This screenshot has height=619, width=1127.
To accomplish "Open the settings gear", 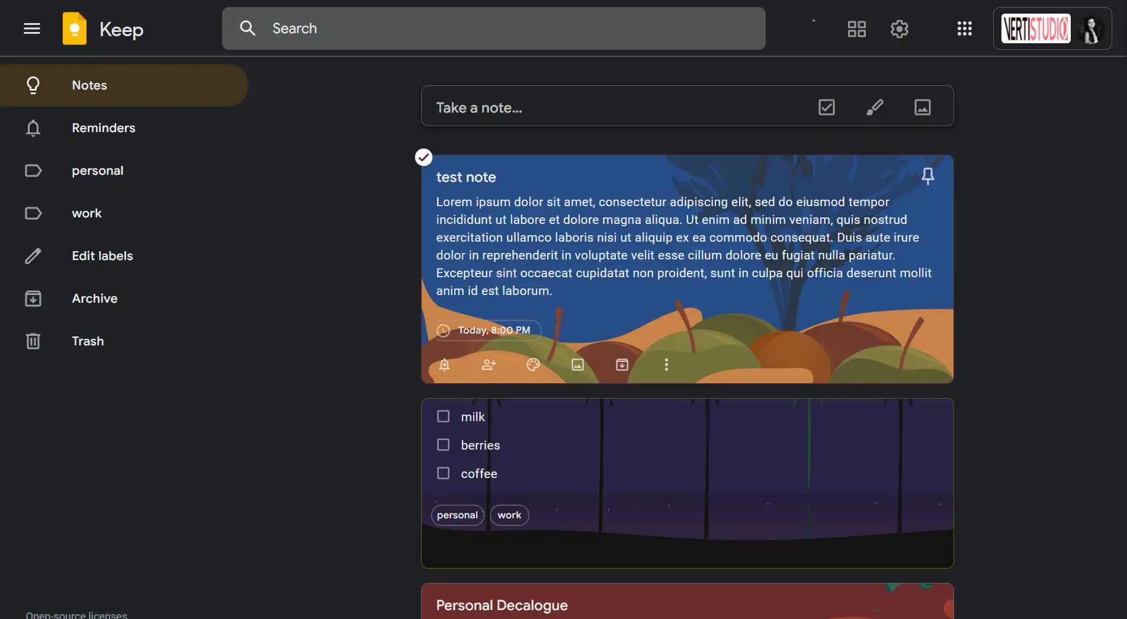I will click(x=899, y=28).
